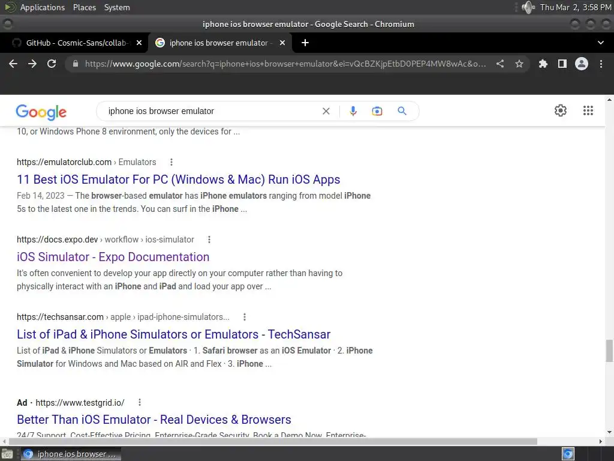Bookmark this tab with the star icon

[519, 64]
